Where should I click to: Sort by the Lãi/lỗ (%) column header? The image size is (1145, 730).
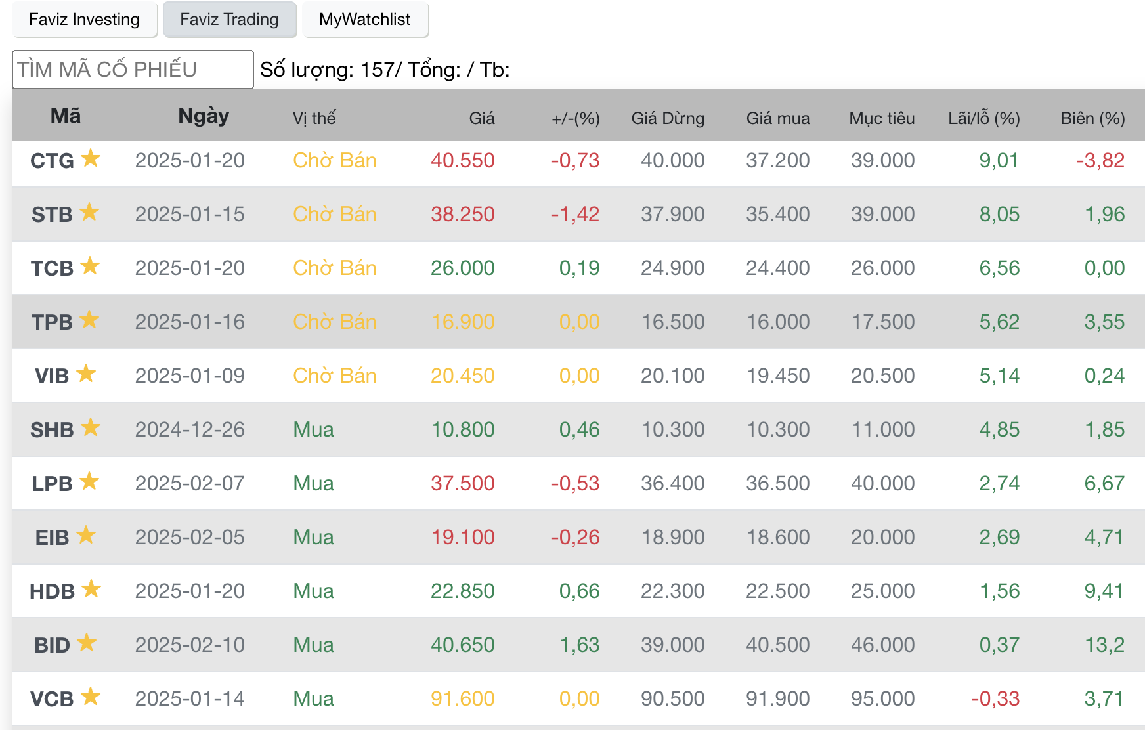(984, 118)
